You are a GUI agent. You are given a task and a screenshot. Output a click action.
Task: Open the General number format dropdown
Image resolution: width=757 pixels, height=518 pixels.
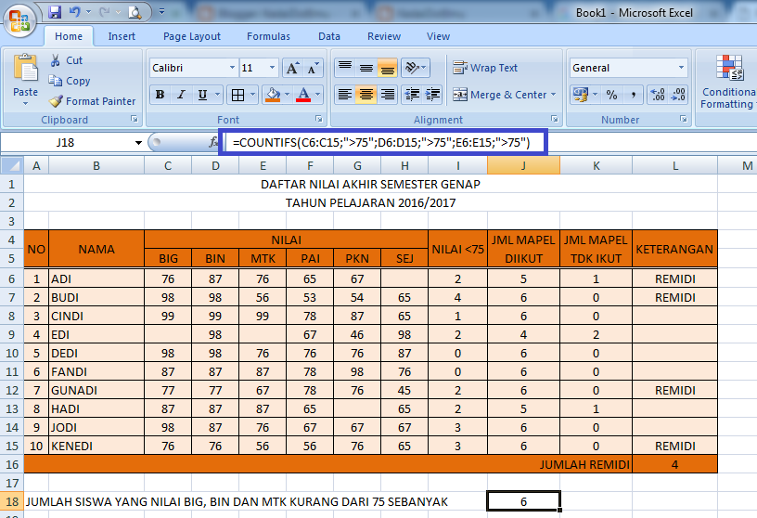coord(681,68)
